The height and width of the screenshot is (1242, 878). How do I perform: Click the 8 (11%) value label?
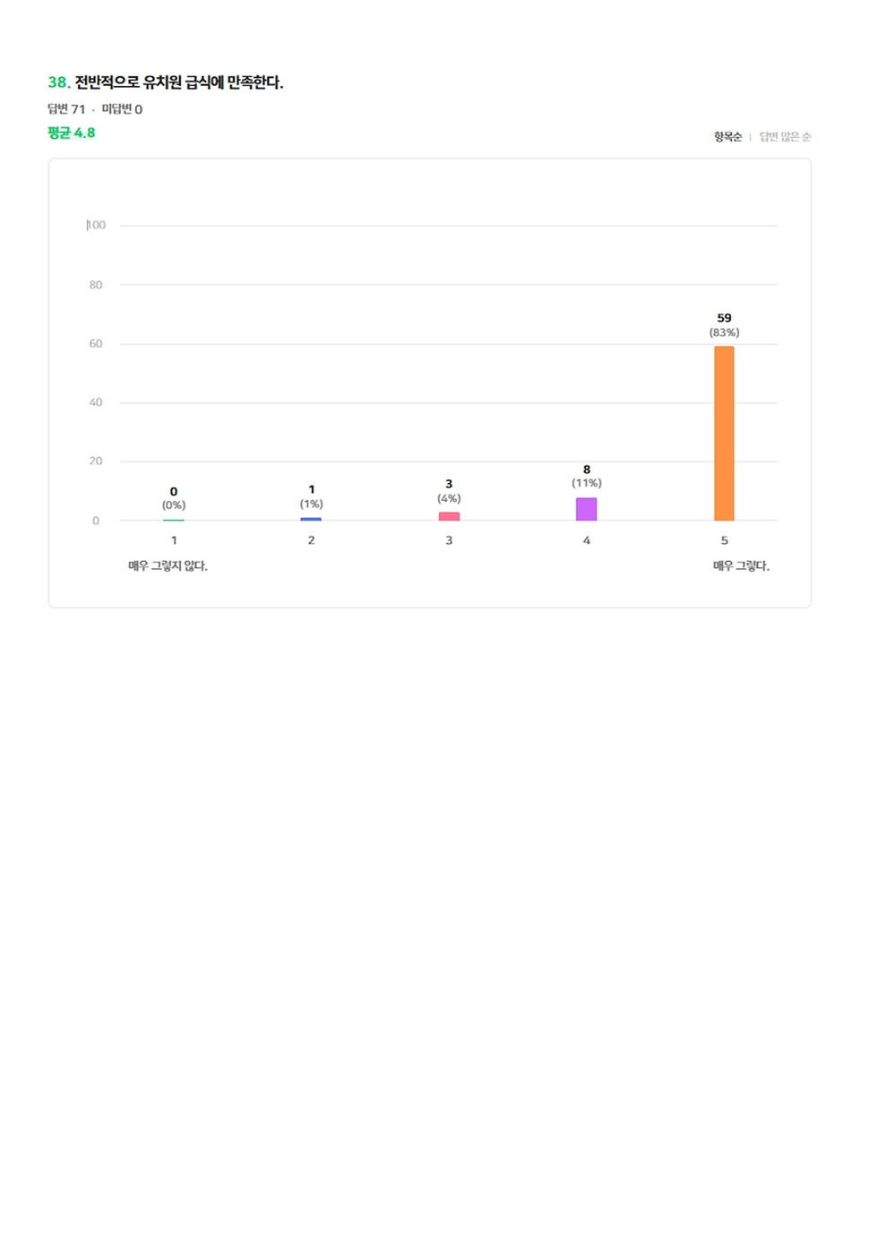tap(587, 476)
